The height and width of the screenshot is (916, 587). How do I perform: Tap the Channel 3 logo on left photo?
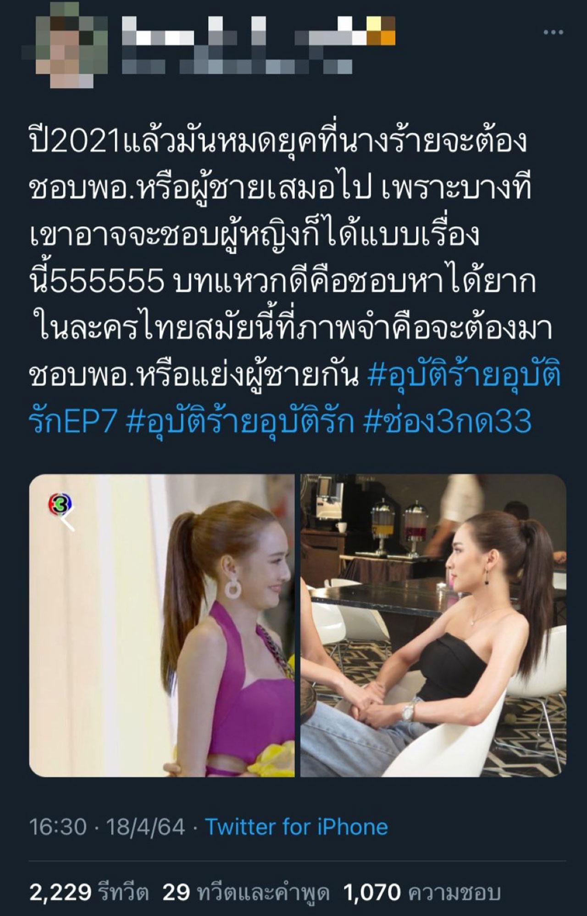point(61,505)
